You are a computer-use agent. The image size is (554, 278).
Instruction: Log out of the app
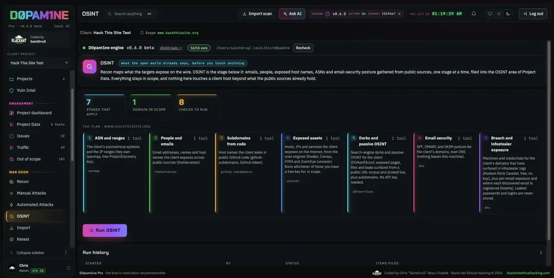533,14
